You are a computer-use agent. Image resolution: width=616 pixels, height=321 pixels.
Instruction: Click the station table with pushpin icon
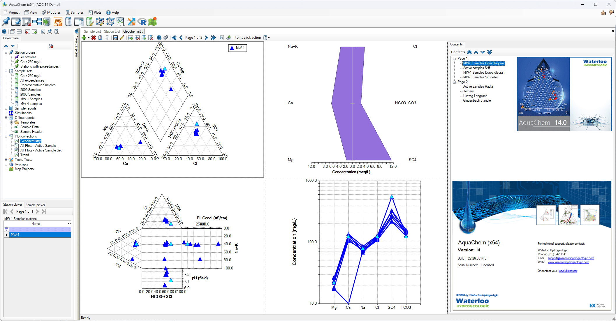click(16, 22)
